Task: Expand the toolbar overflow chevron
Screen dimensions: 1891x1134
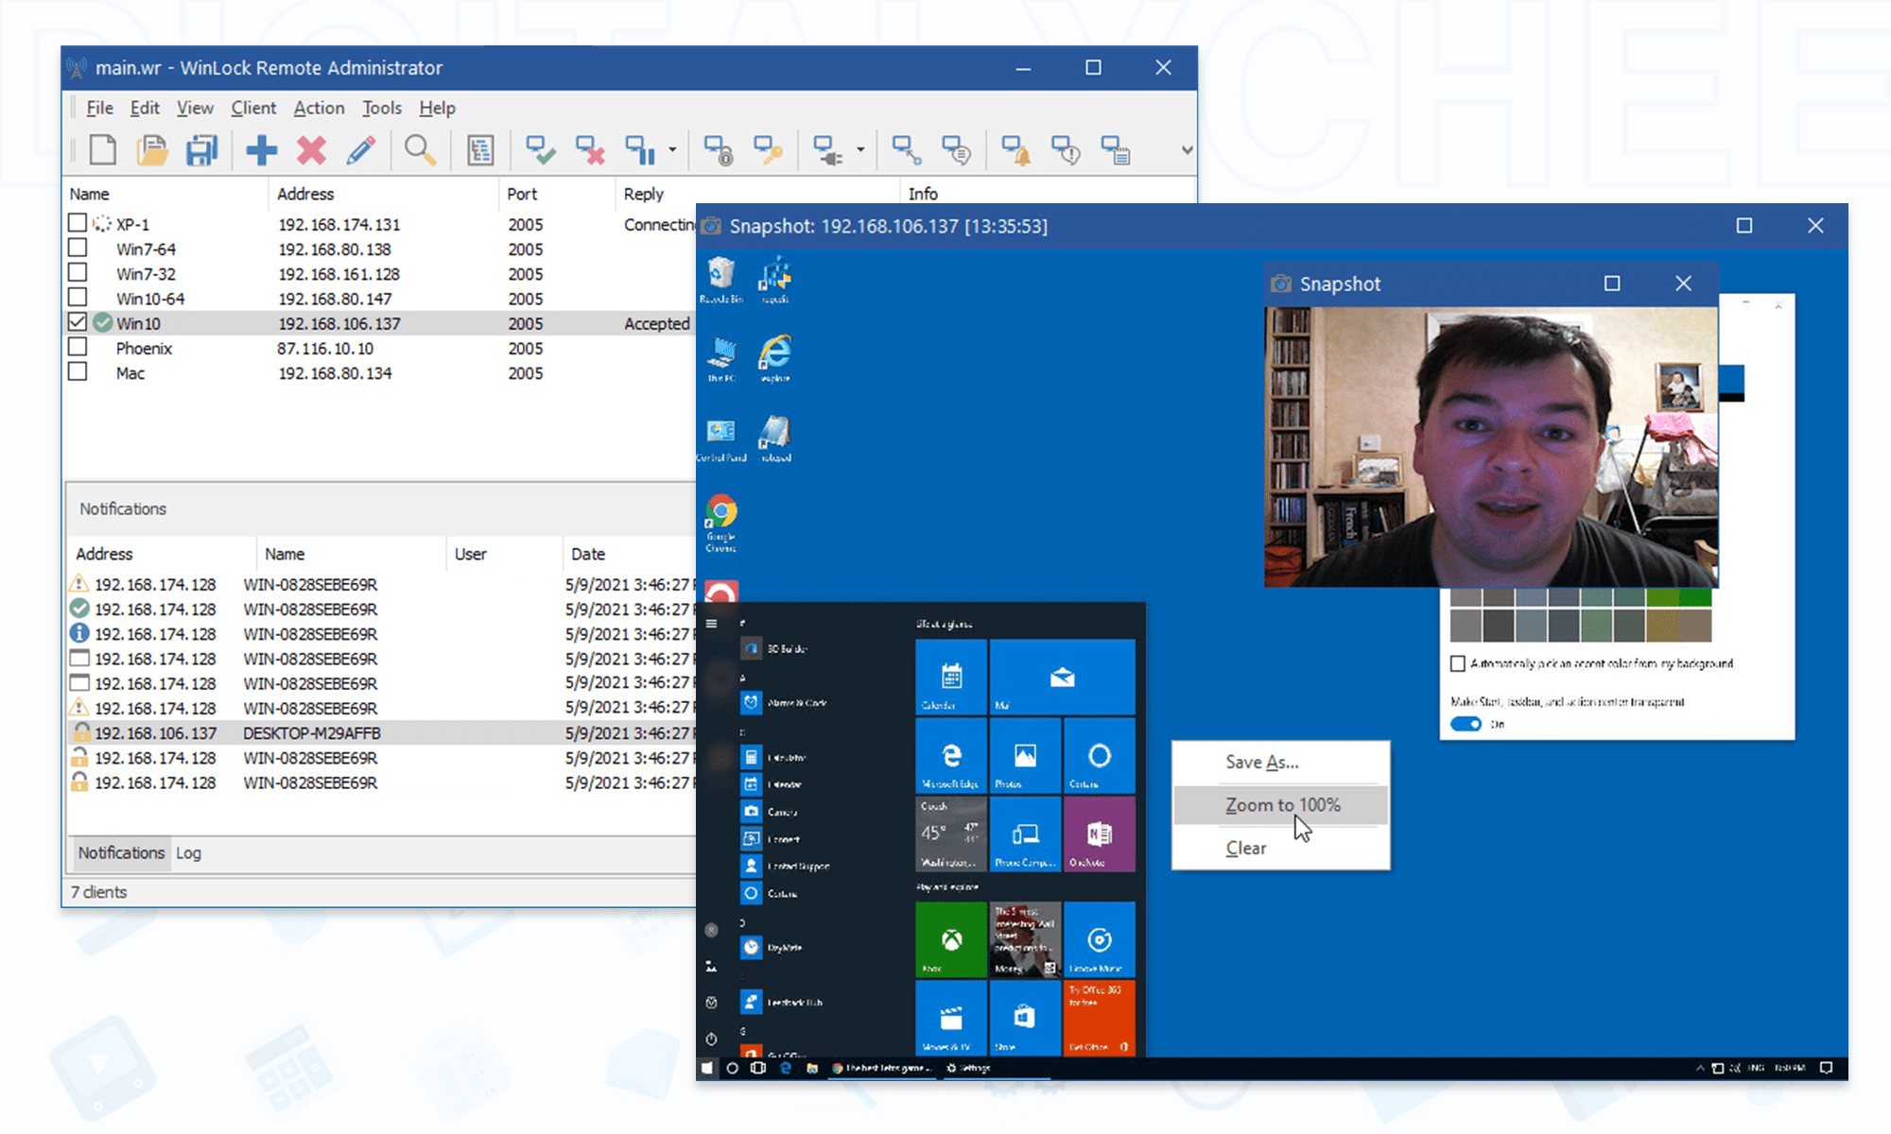Action: pyautogui.click(x=1187, y=150)
